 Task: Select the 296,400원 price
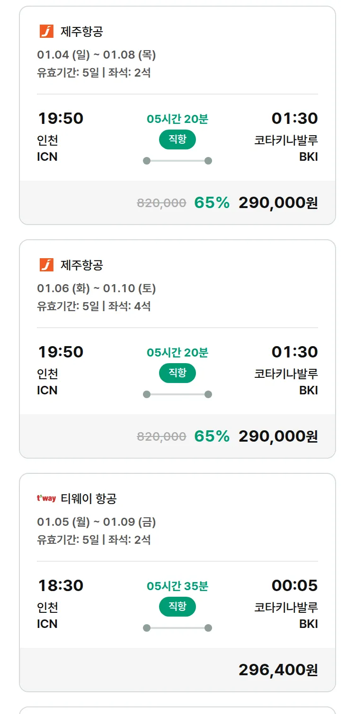click(278, 670)
